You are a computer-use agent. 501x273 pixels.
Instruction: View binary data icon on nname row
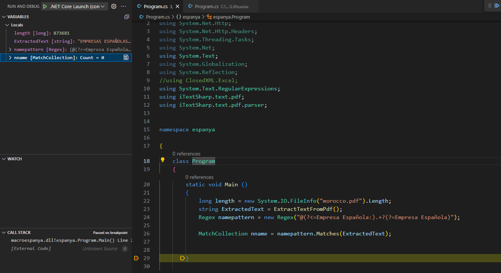pyautogui.click(x=126, y=58)
